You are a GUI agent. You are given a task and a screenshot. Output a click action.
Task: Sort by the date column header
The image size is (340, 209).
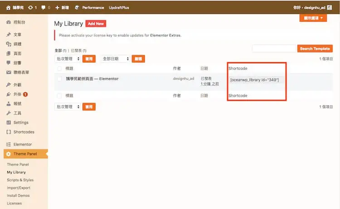(x=204, y=68)
